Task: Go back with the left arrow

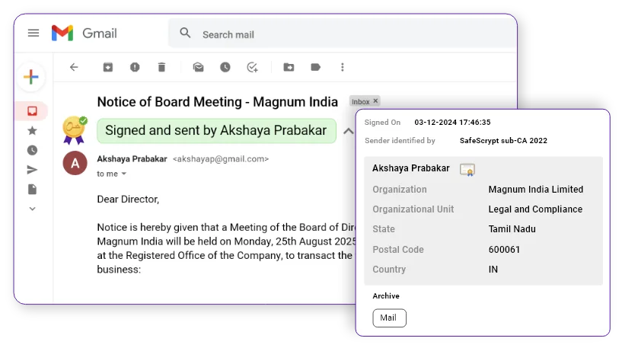Action: (74, 67)
